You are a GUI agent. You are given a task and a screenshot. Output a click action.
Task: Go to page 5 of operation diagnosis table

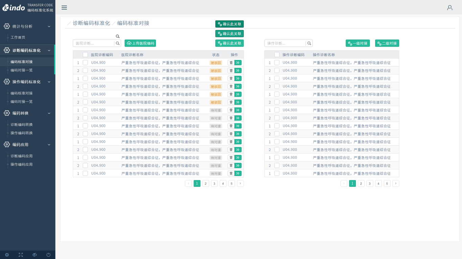coord(387,183)
